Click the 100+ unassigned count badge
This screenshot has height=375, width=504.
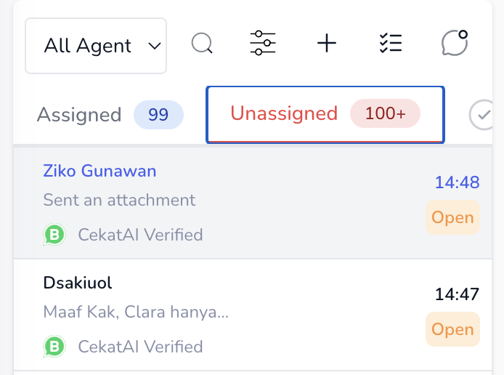click(385, 113)
